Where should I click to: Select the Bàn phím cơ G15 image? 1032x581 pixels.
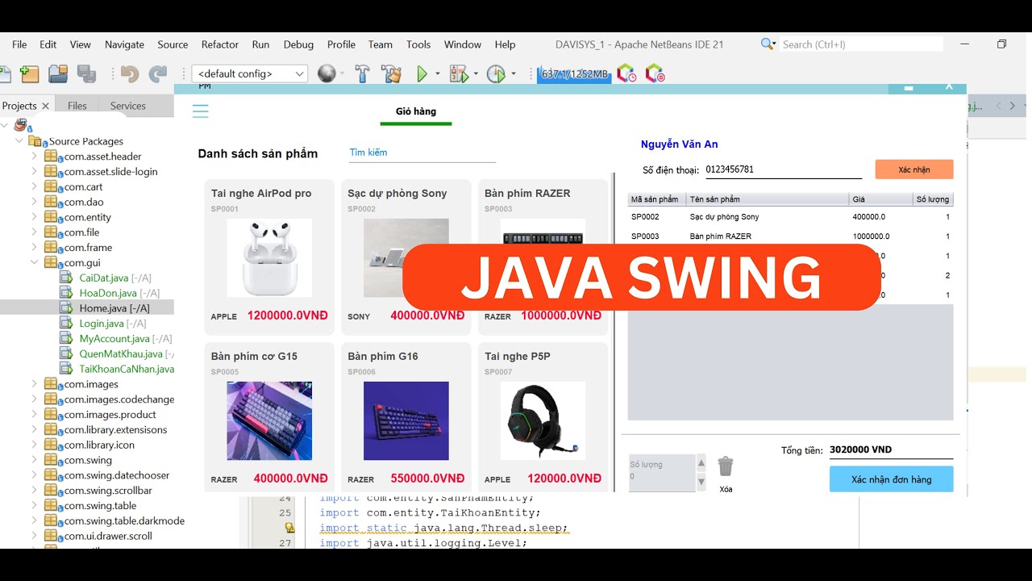[269, 421]
